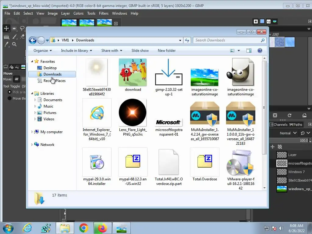Click Slide show in Explorer toolbar
This screenshot has height=234, width=312.
(x=140, y=51)
